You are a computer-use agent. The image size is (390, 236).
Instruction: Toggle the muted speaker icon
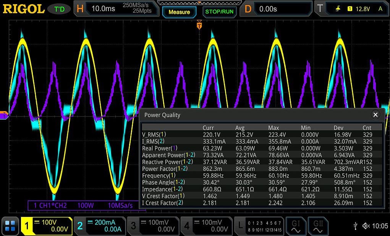(x=366, y=226)
